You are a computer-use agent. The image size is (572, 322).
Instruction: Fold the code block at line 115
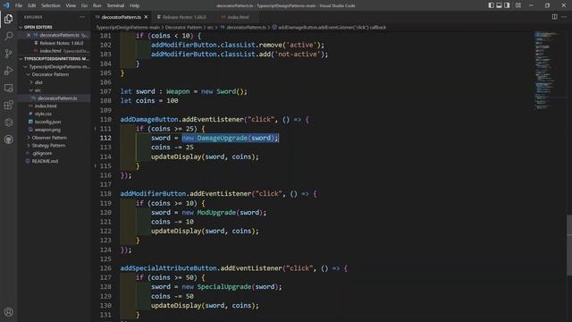click(96, 165)
